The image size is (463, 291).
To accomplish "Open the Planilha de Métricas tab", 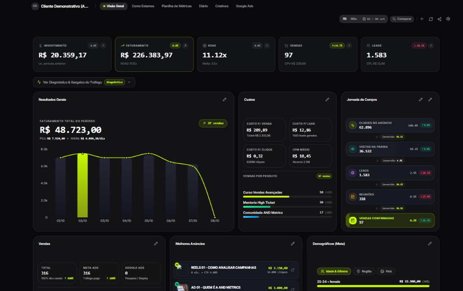I will [177, 6].
